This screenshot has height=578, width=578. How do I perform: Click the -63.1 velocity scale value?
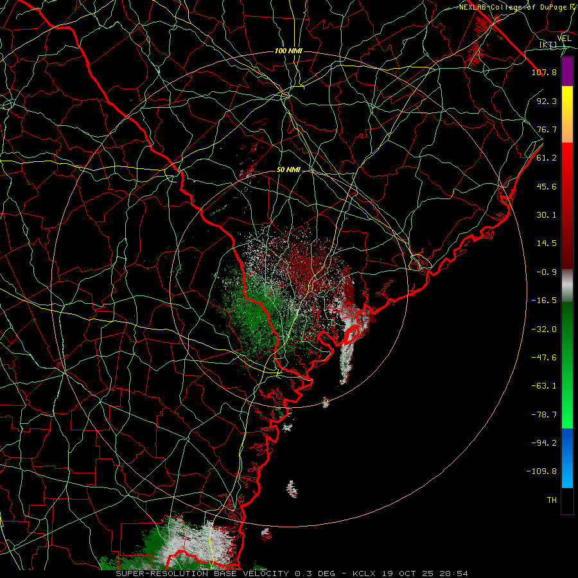[x=544, y=386]
